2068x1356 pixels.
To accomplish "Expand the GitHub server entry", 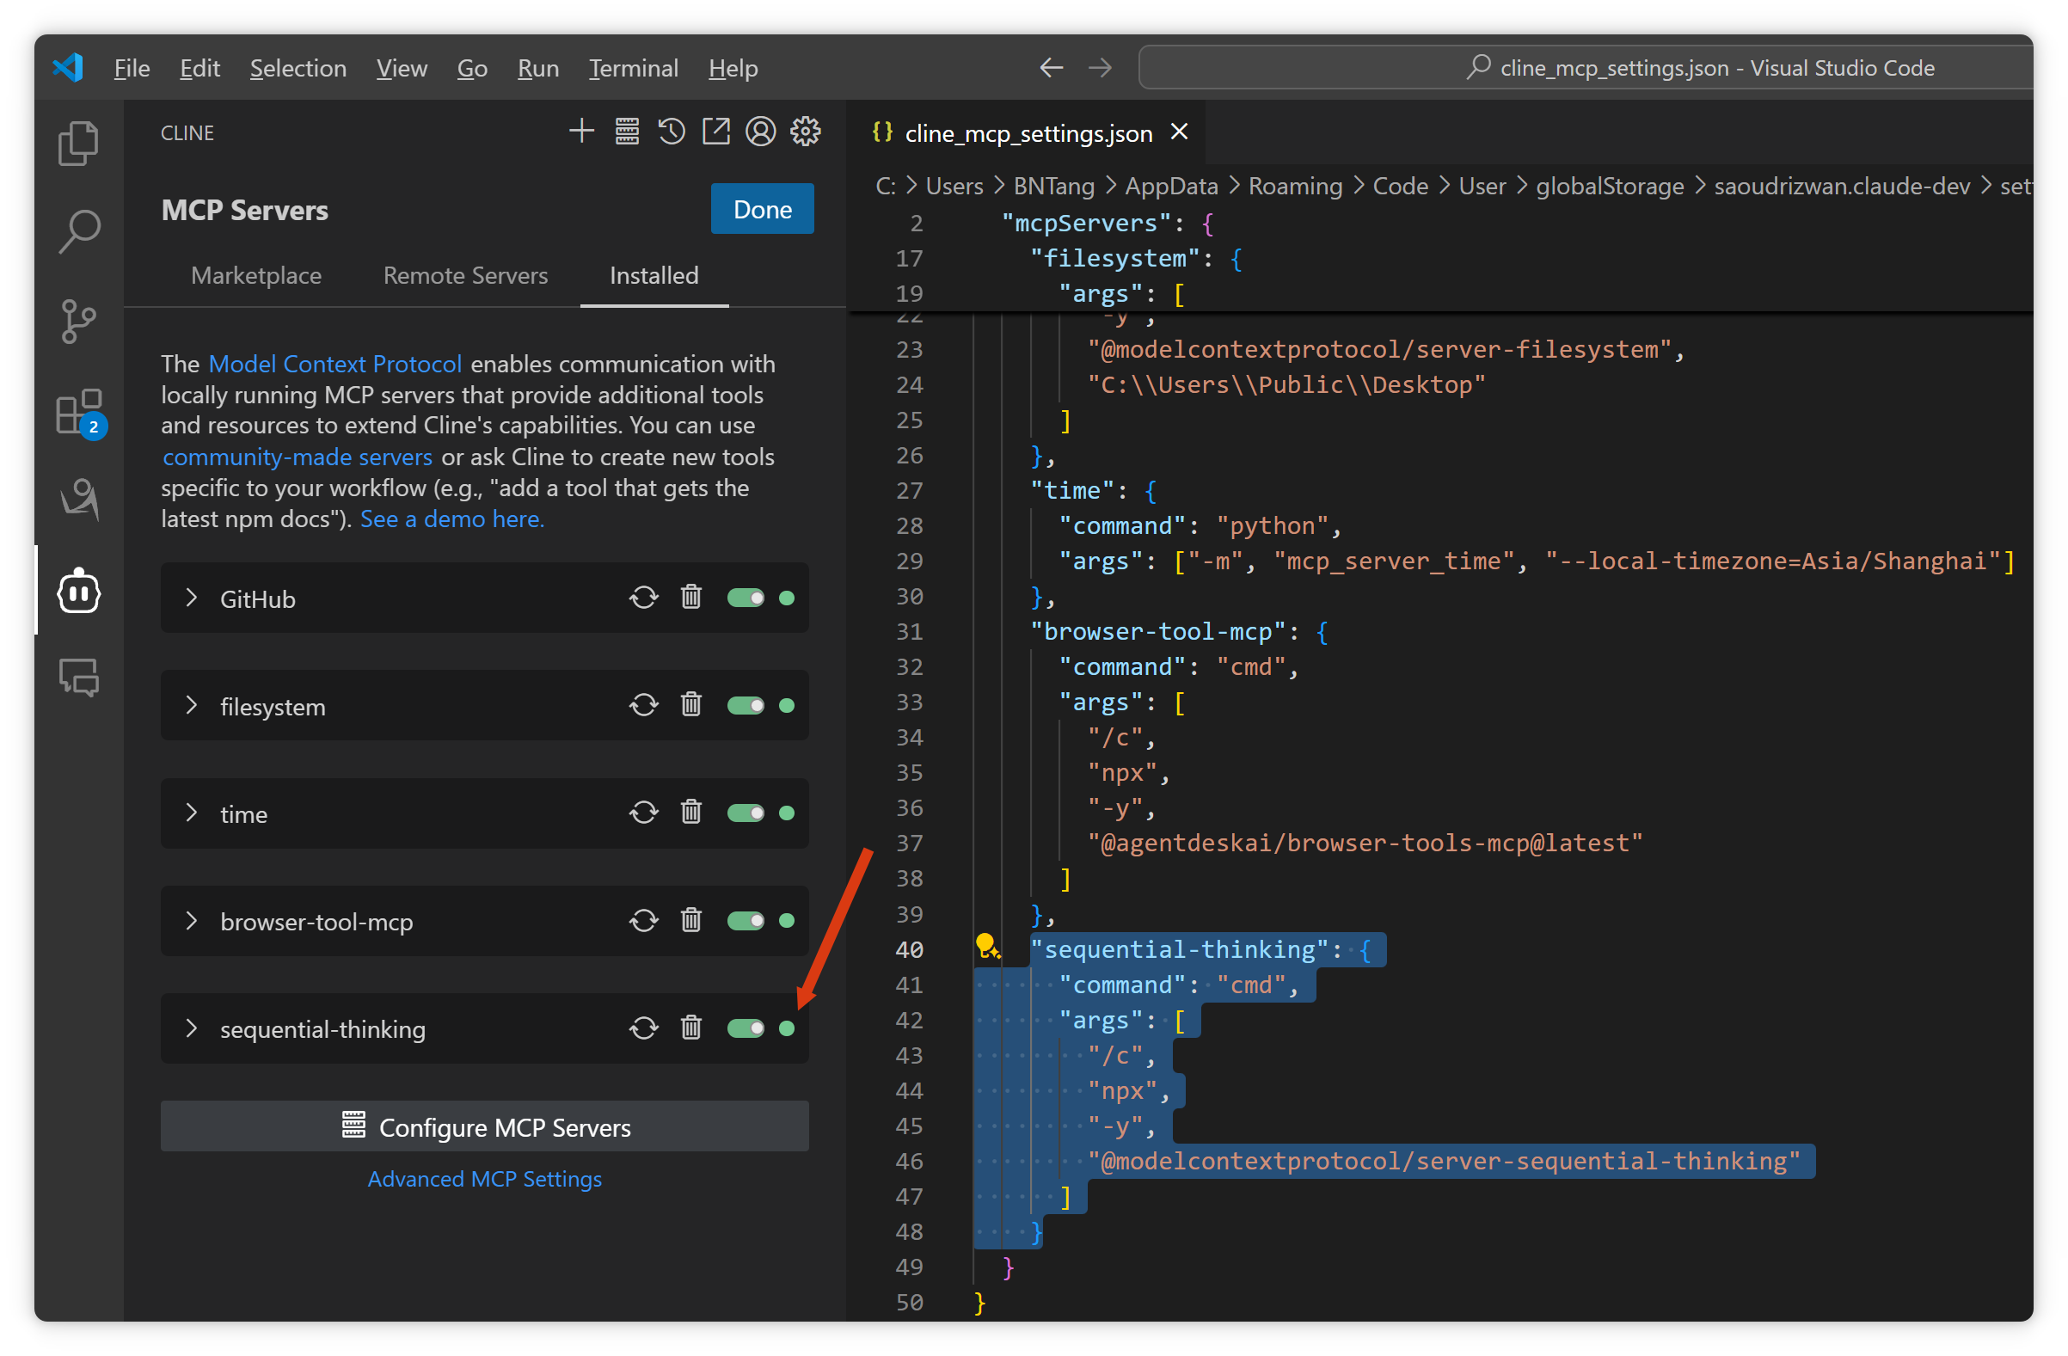I will [x=191, y=598].
